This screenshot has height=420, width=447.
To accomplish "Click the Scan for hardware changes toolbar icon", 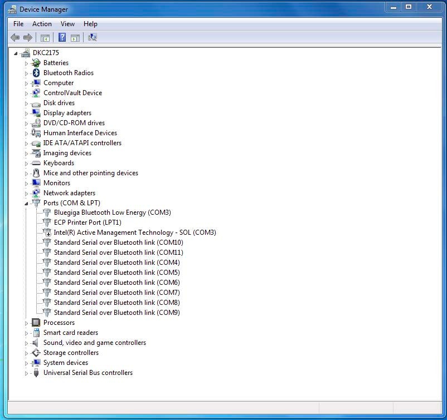I will click(x=93, y=37).
